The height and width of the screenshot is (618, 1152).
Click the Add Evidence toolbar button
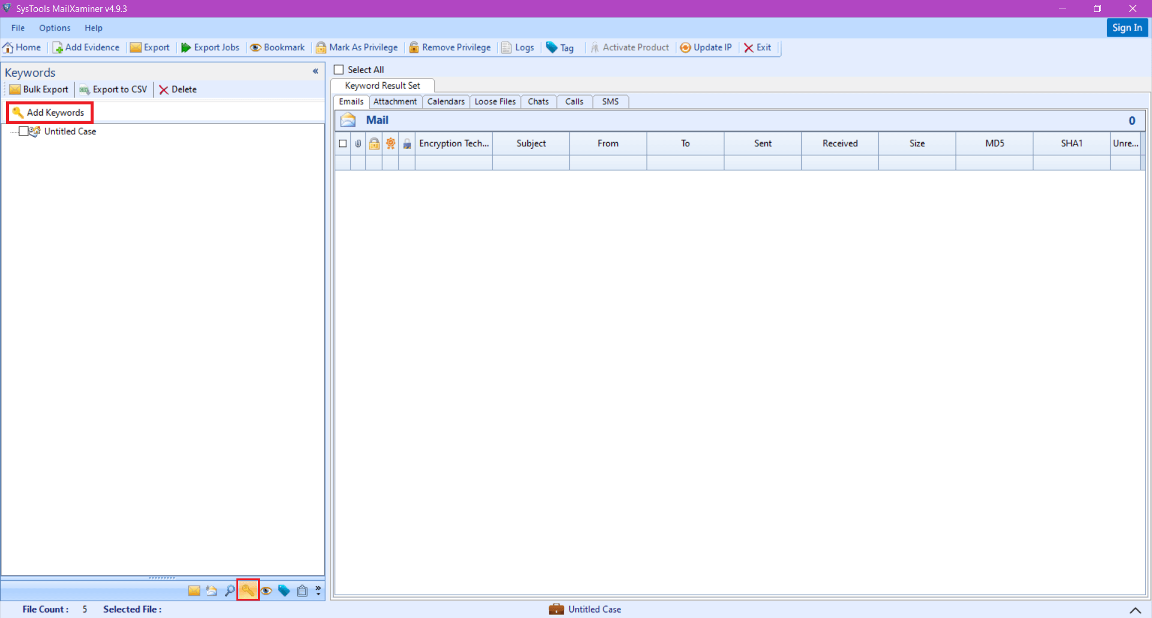tap(86, 47)
